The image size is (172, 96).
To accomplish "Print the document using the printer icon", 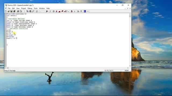I will click(18, 11).
